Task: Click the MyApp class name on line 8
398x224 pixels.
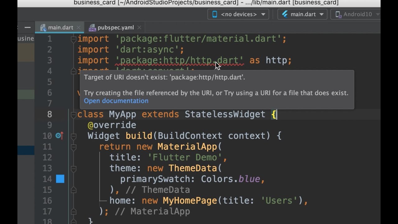Action: click(123, 114)
